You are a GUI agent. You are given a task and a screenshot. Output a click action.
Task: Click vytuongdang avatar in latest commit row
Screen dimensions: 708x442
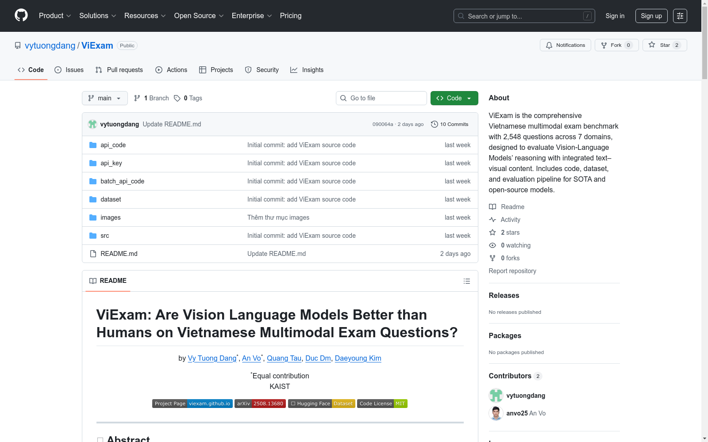92,124
